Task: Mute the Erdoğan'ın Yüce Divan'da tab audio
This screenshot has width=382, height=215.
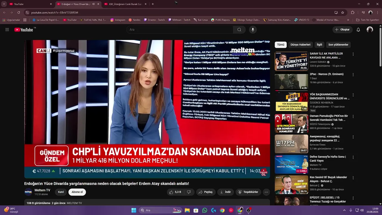Action: click(x=94, y=4)
